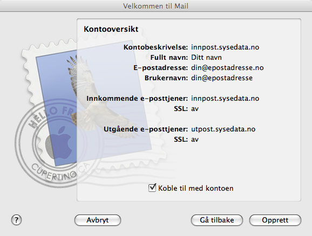Click the Kontobeskrivelse value innpost.sysedata.no
The width and height of the screenshot is (312, 236).
(225, 47)
